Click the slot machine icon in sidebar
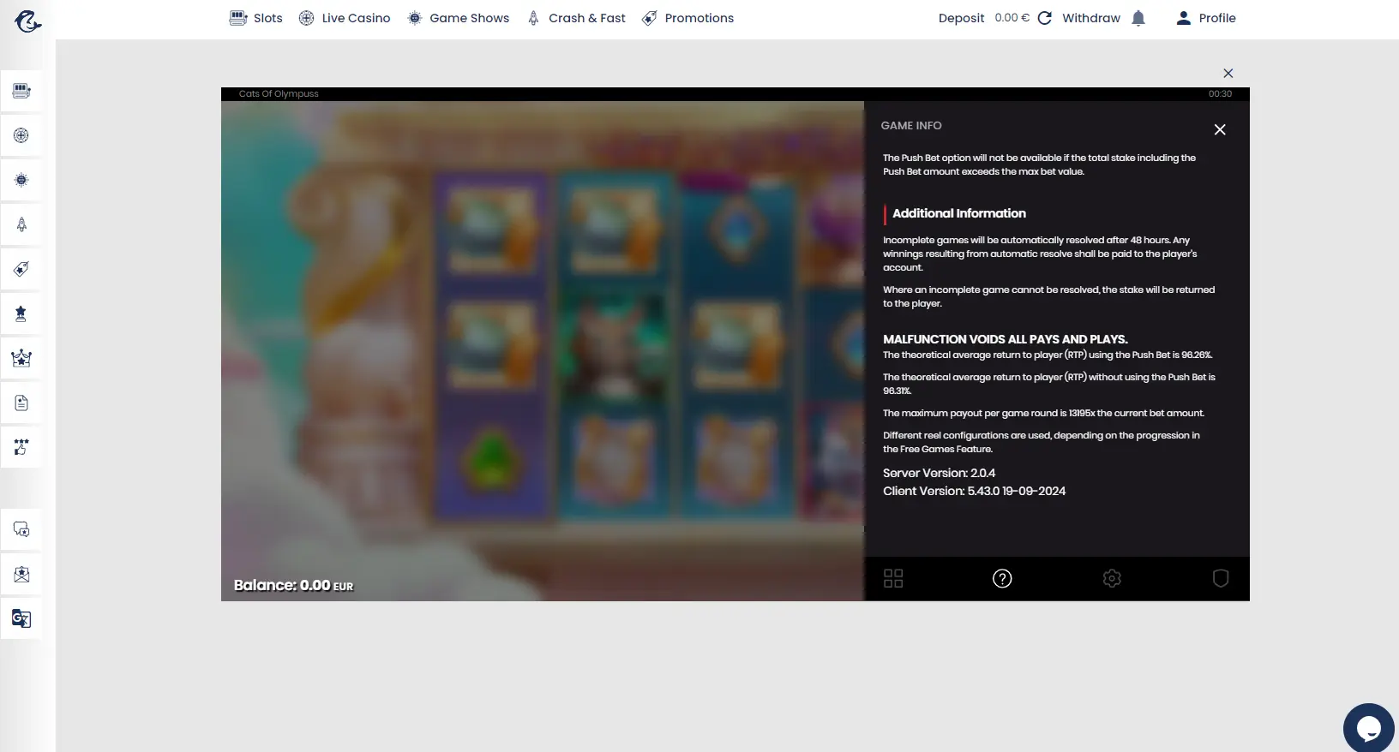Screen dimensions: 1399x752 [21, 91]
